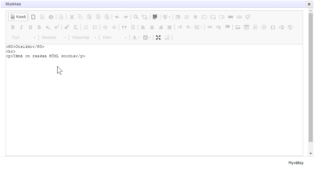The height and width of the screenshot is (171, 314).
Task: Maximize the editor with the fullscreen icon
Action: [x=158, y=38]
